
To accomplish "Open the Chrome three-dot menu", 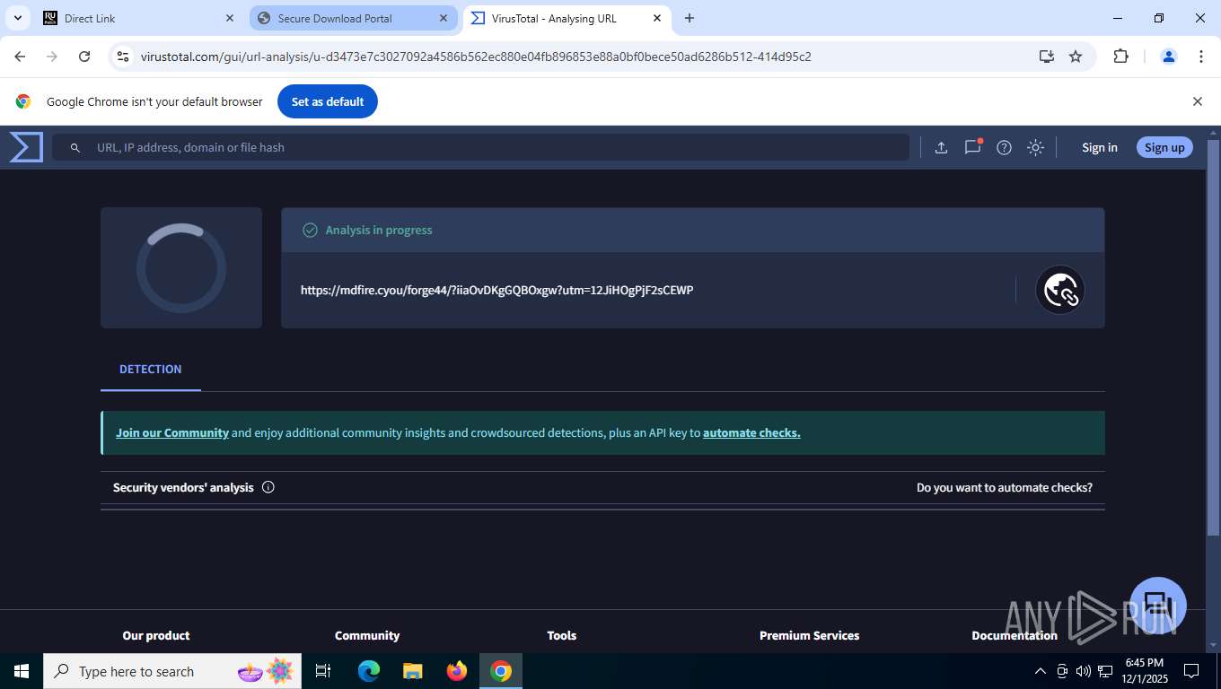I will (1201, 57).
